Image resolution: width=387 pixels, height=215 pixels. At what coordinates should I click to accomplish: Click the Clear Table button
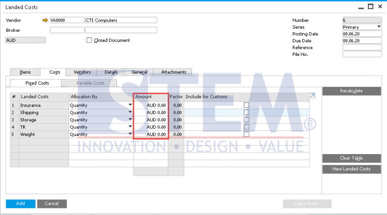pyautogui.click(x=351, y=158)
